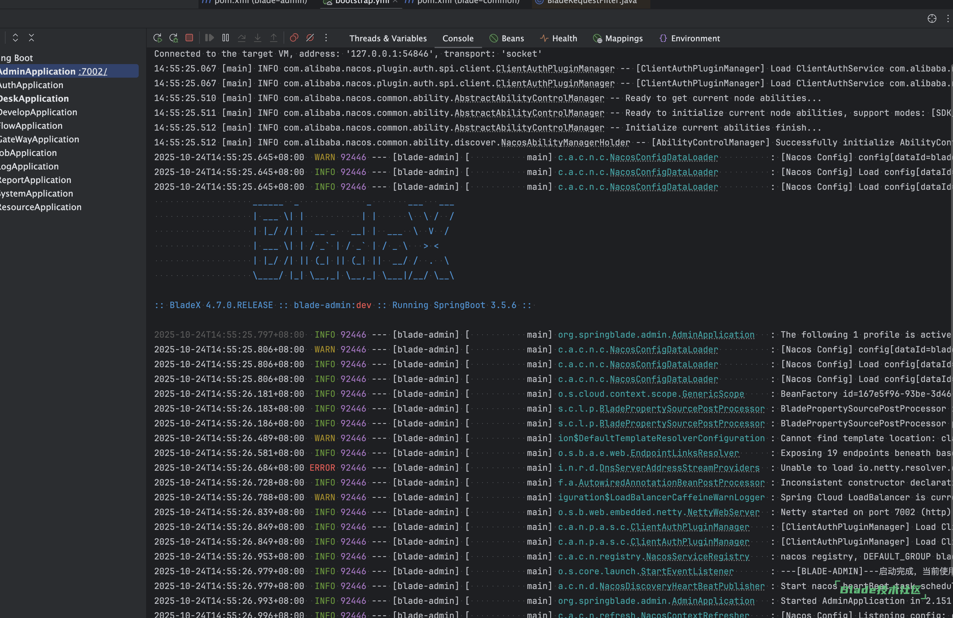Screen dimensions: 953x618
Task: Open the Beans tab
Action: pyautogui.click(x=506, y=39)
